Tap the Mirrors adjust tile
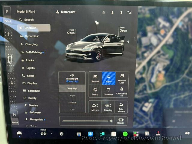Screen dimensions: 192x144 coord(95,107)
